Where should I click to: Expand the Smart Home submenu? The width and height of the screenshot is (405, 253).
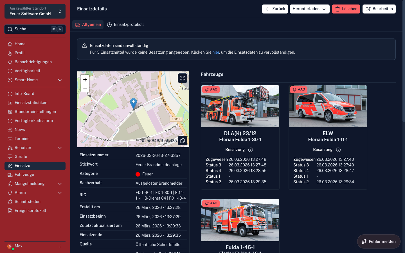point(60,80)
